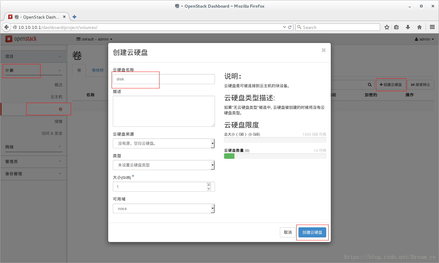Viewport: 439px width, 263px height.
Task: Select 卷 in the sidebar
Action: click(x=60, y=109)
